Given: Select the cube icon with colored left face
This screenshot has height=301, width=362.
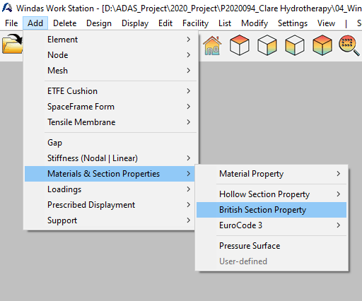Looking at the screenshot, I should tap(295, 45).
